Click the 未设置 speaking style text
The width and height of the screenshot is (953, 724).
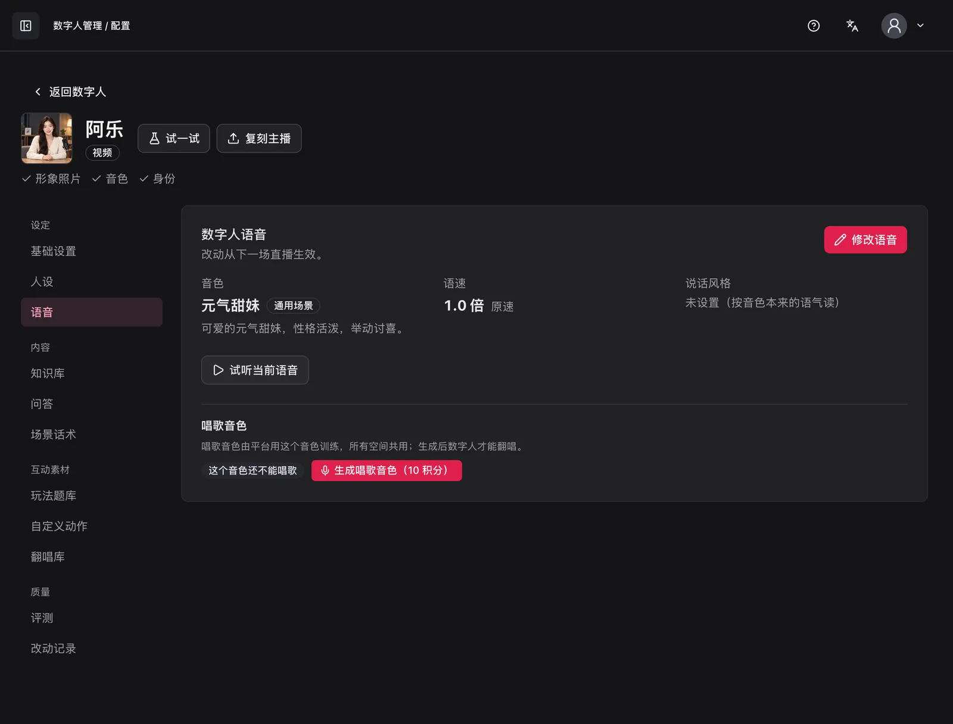point(762,302)
